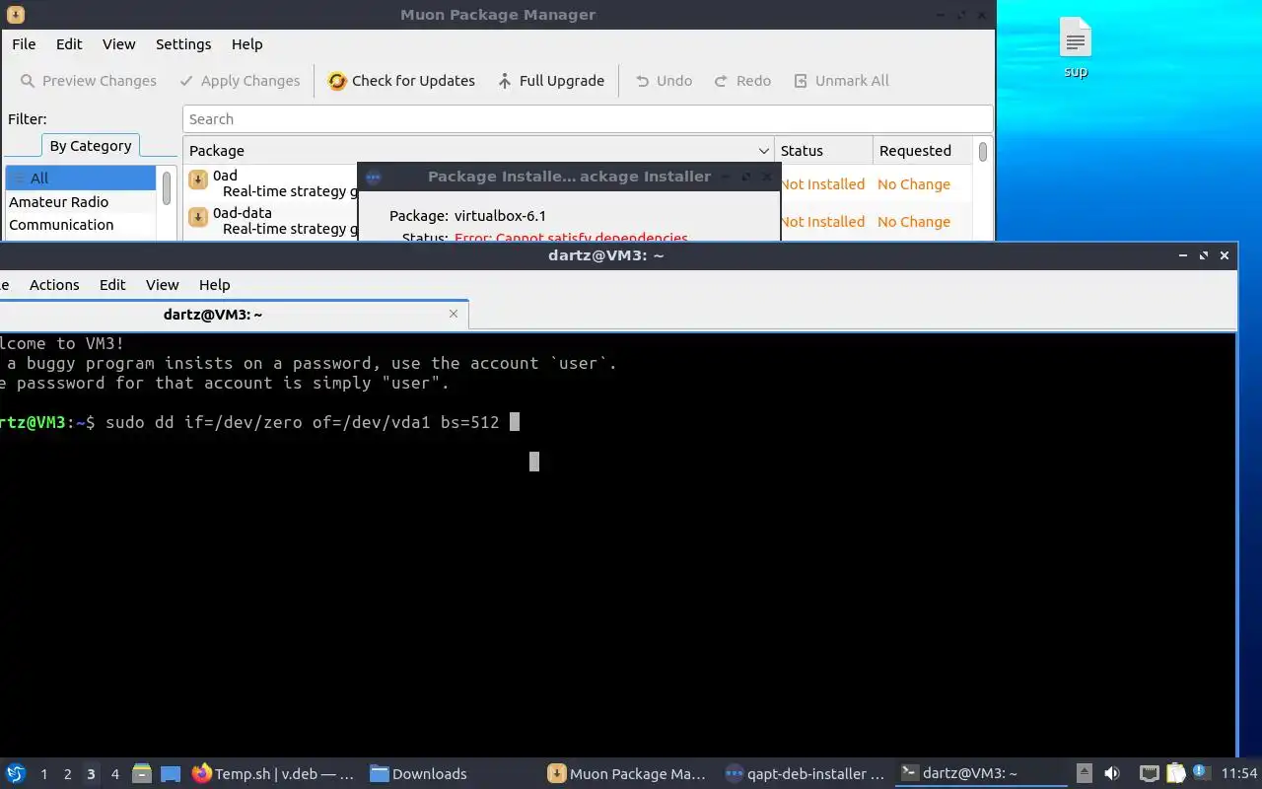
Task: Click the Requested column header
Action: click(x=923, y=151)
